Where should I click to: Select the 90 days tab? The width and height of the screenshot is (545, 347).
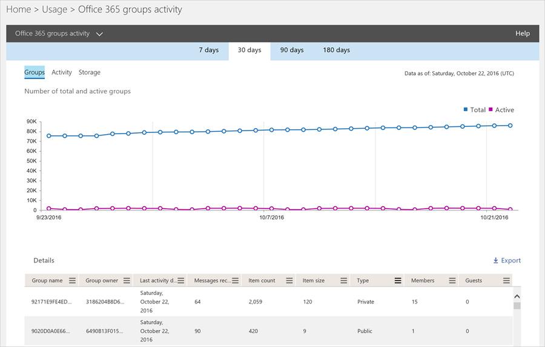[x=292, y=50]
